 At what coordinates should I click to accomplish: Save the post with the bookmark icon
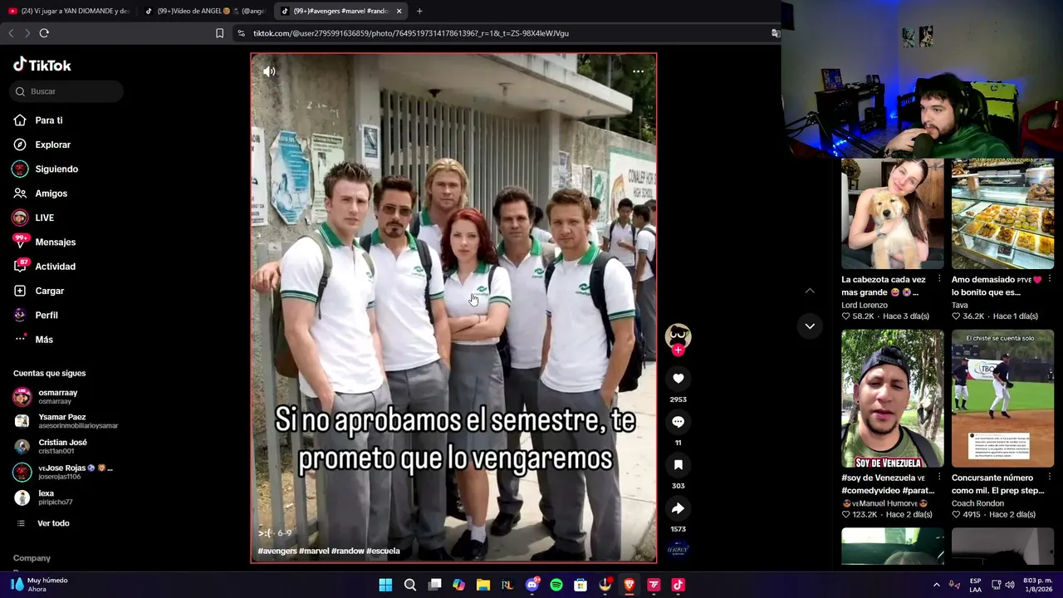click(x=678, y=465)
